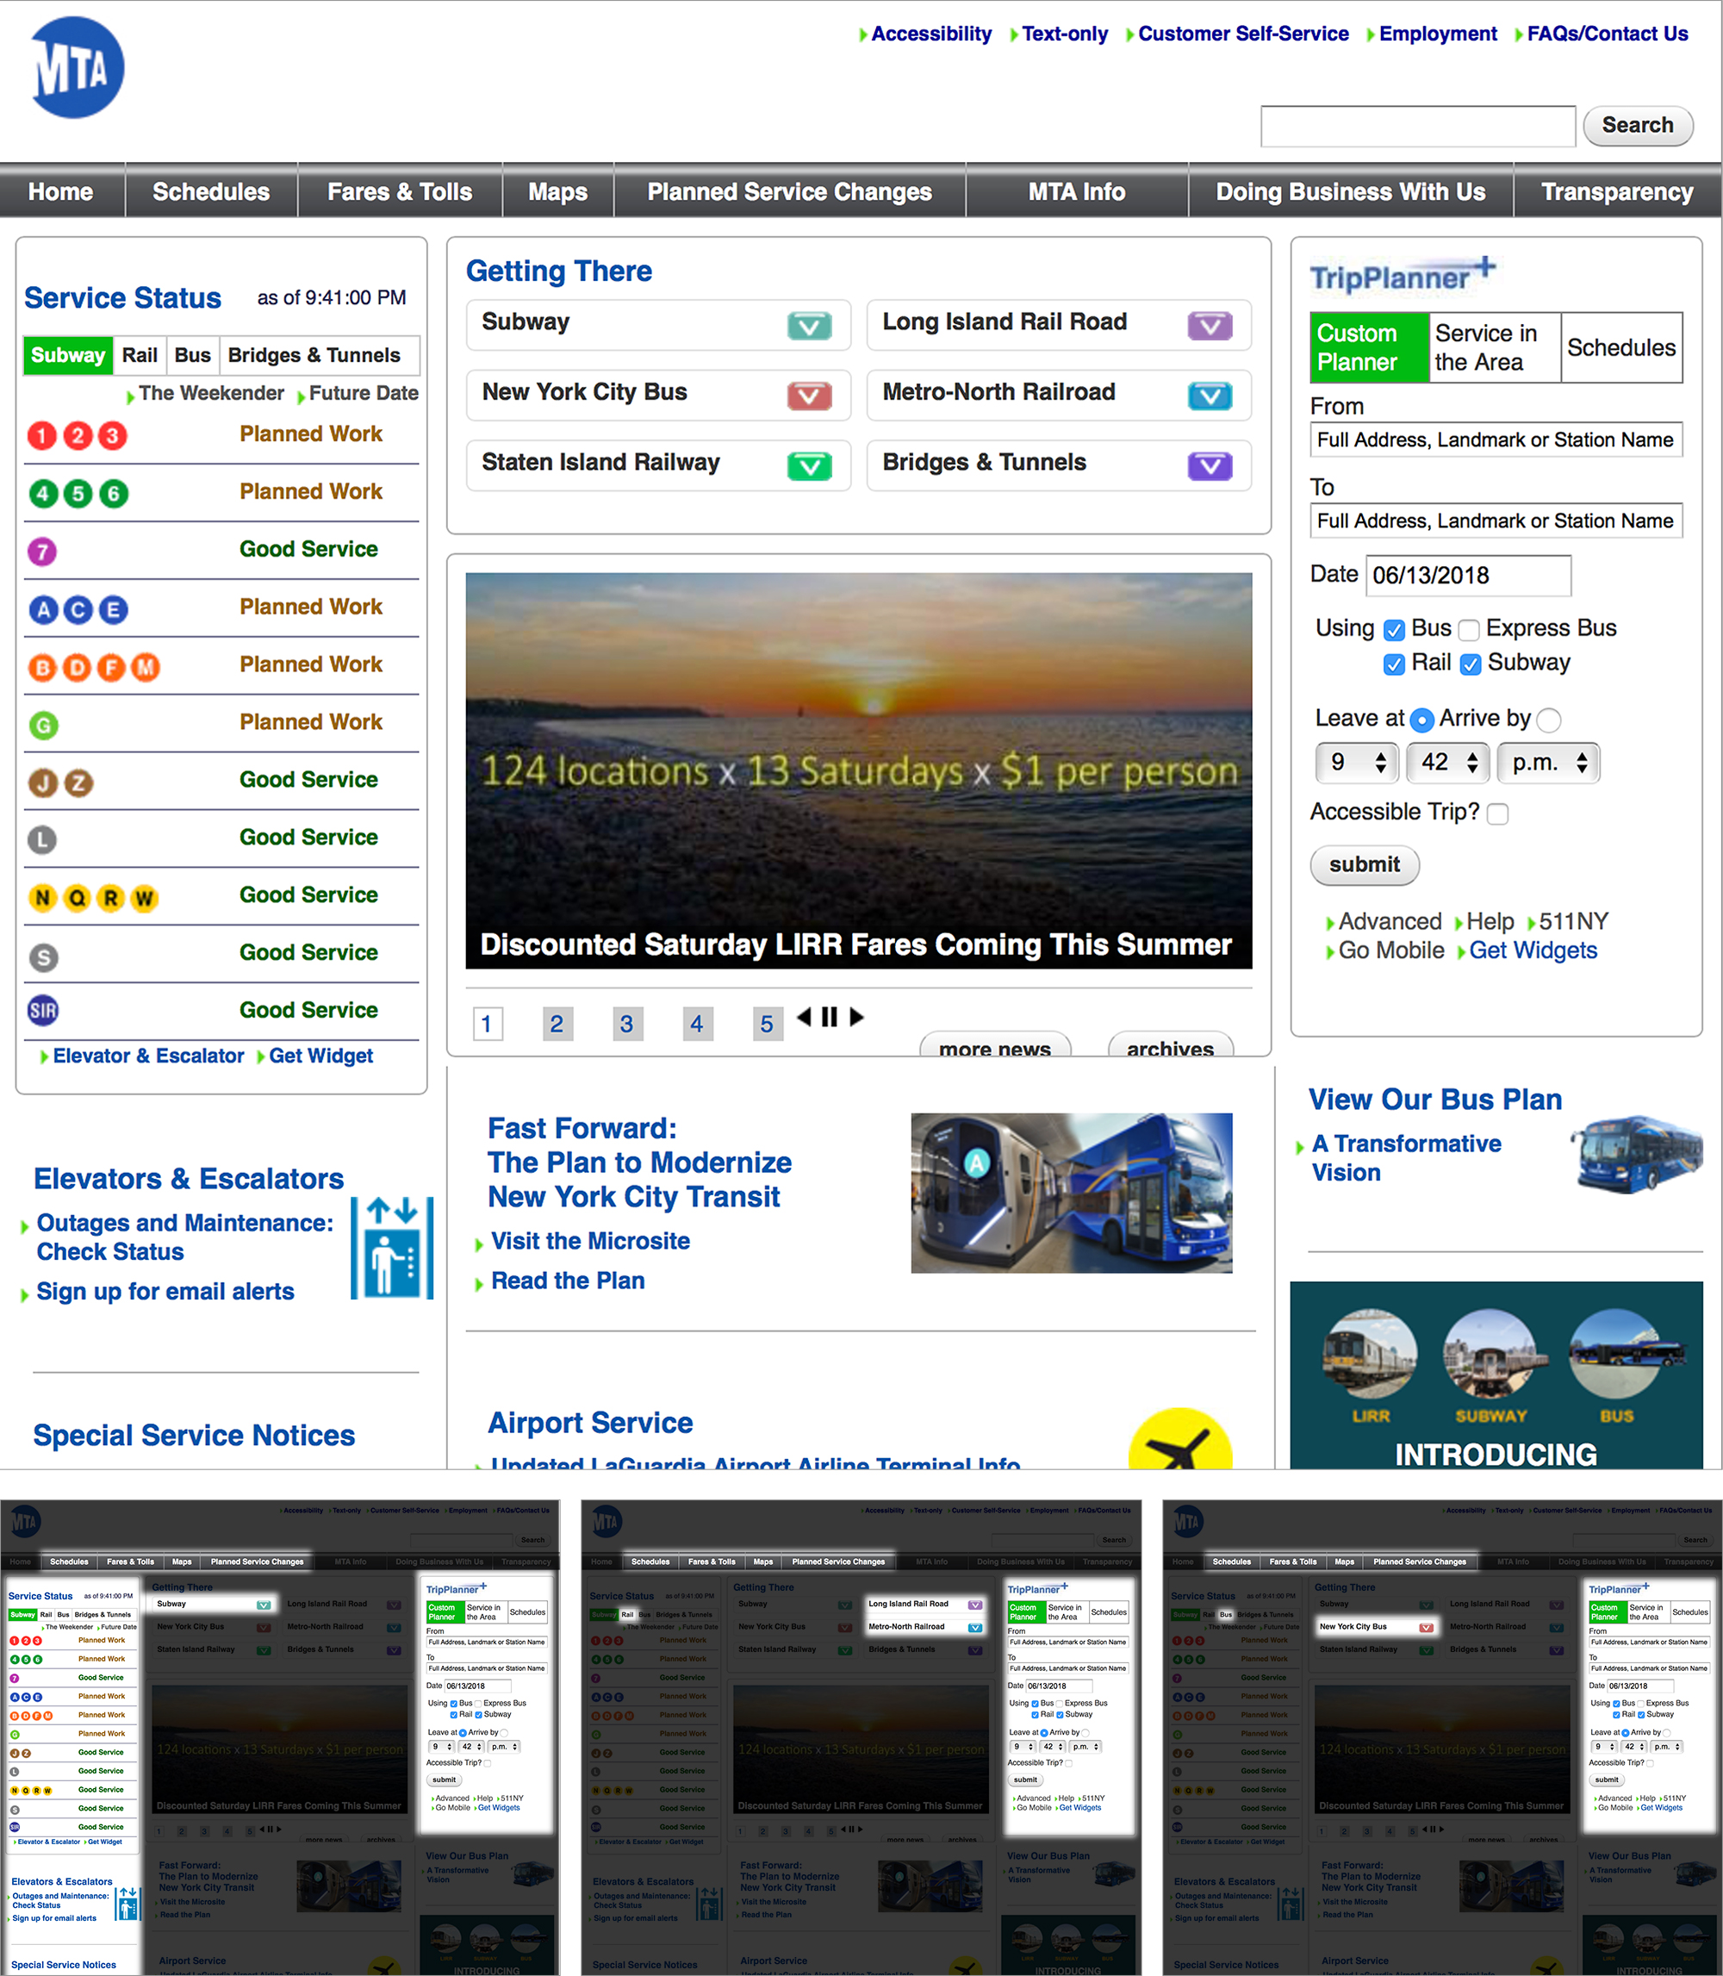Click the light green G line bullet
The height and width of the screenshot is (1976, 1723).
(42, 725)
